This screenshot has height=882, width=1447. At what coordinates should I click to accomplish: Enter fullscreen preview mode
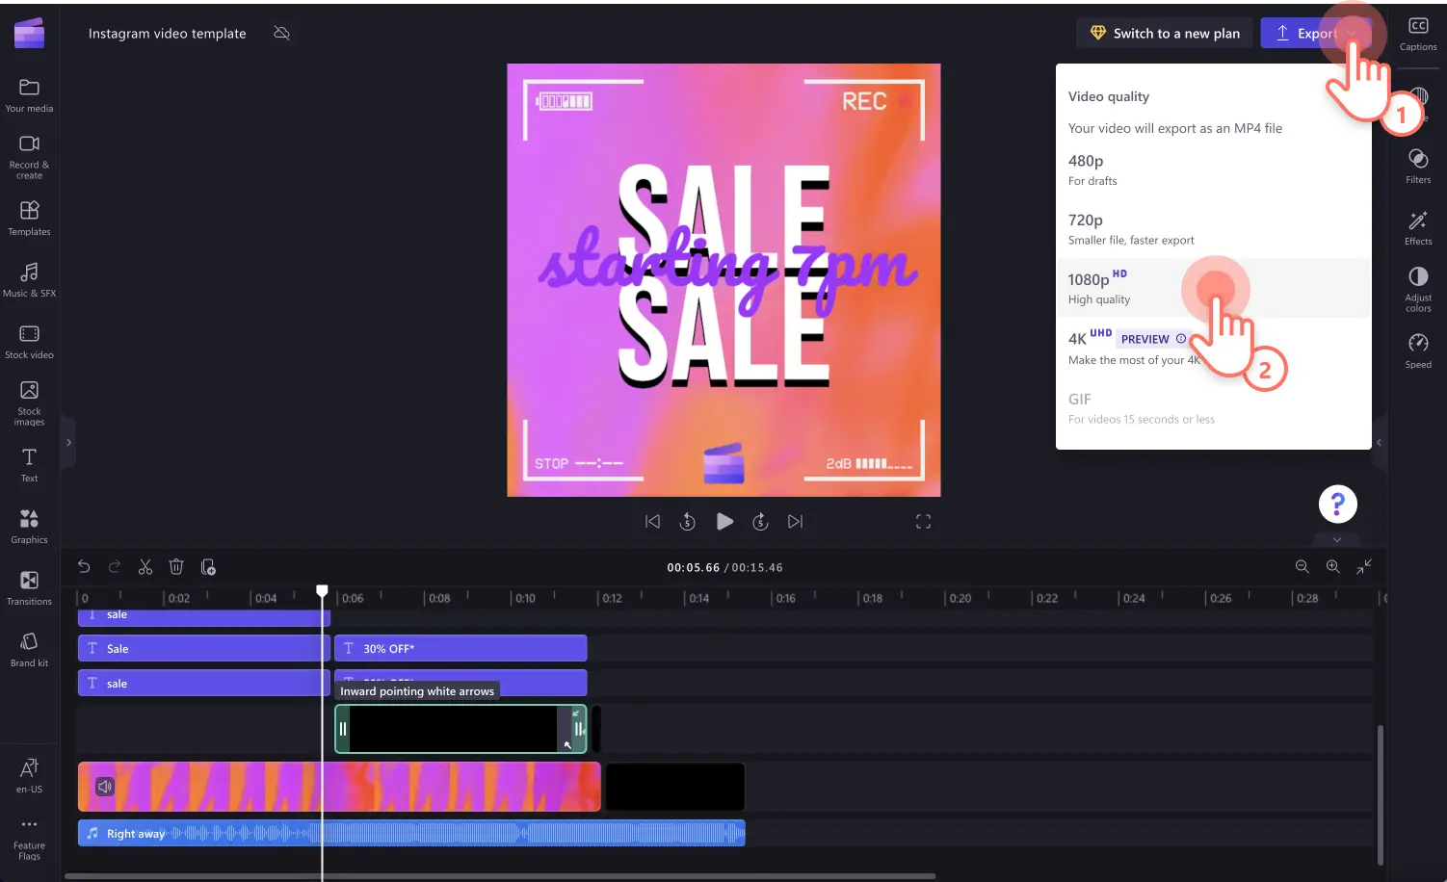point(923,521)
